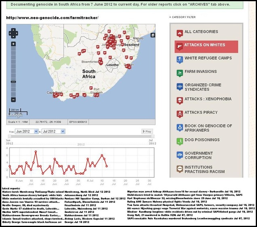Image resolution: width=257 pixels, height=227 pixels.
Task: Click the Scale = 1 : 14M status
Action: (18, 122)
